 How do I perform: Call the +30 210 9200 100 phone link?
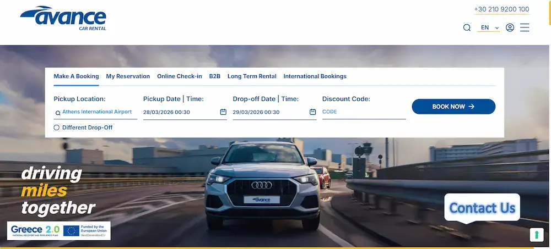click(501, 9)
